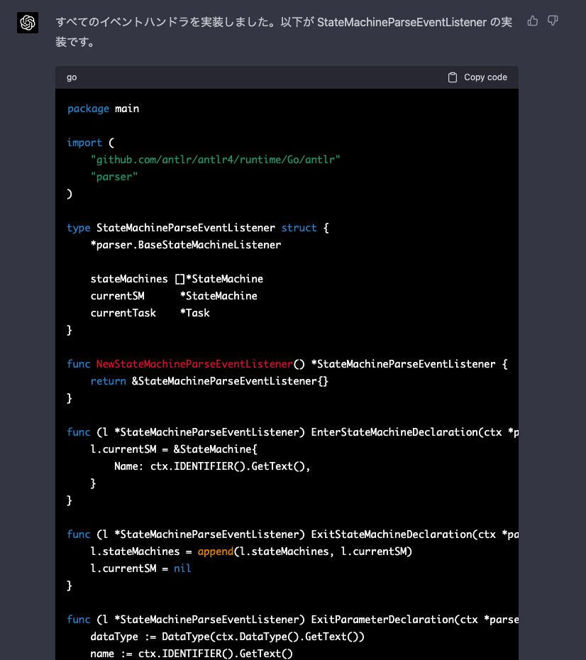Click the orange 'append' keyword
Screen dimensions: 586x660
coord(216,551)
